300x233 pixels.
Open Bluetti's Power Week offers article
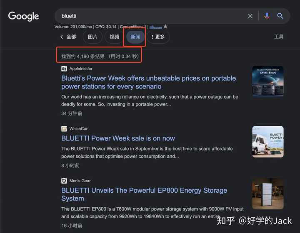click(148, 82)
